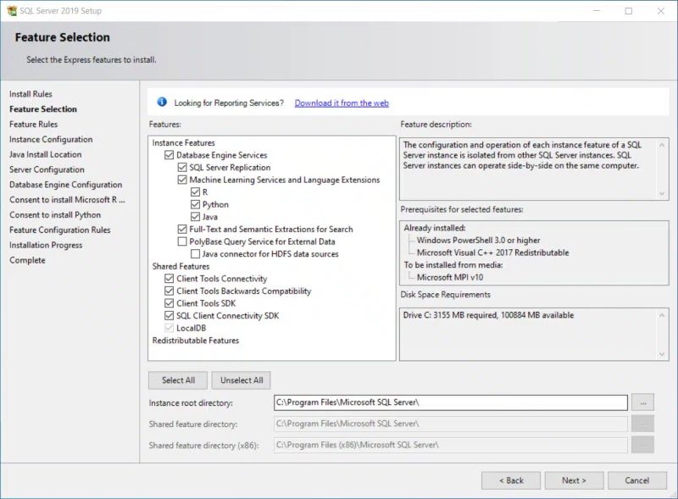Open the Download it from the web link
Viewport: 678px width, 499px height.
tap(341, 103)
